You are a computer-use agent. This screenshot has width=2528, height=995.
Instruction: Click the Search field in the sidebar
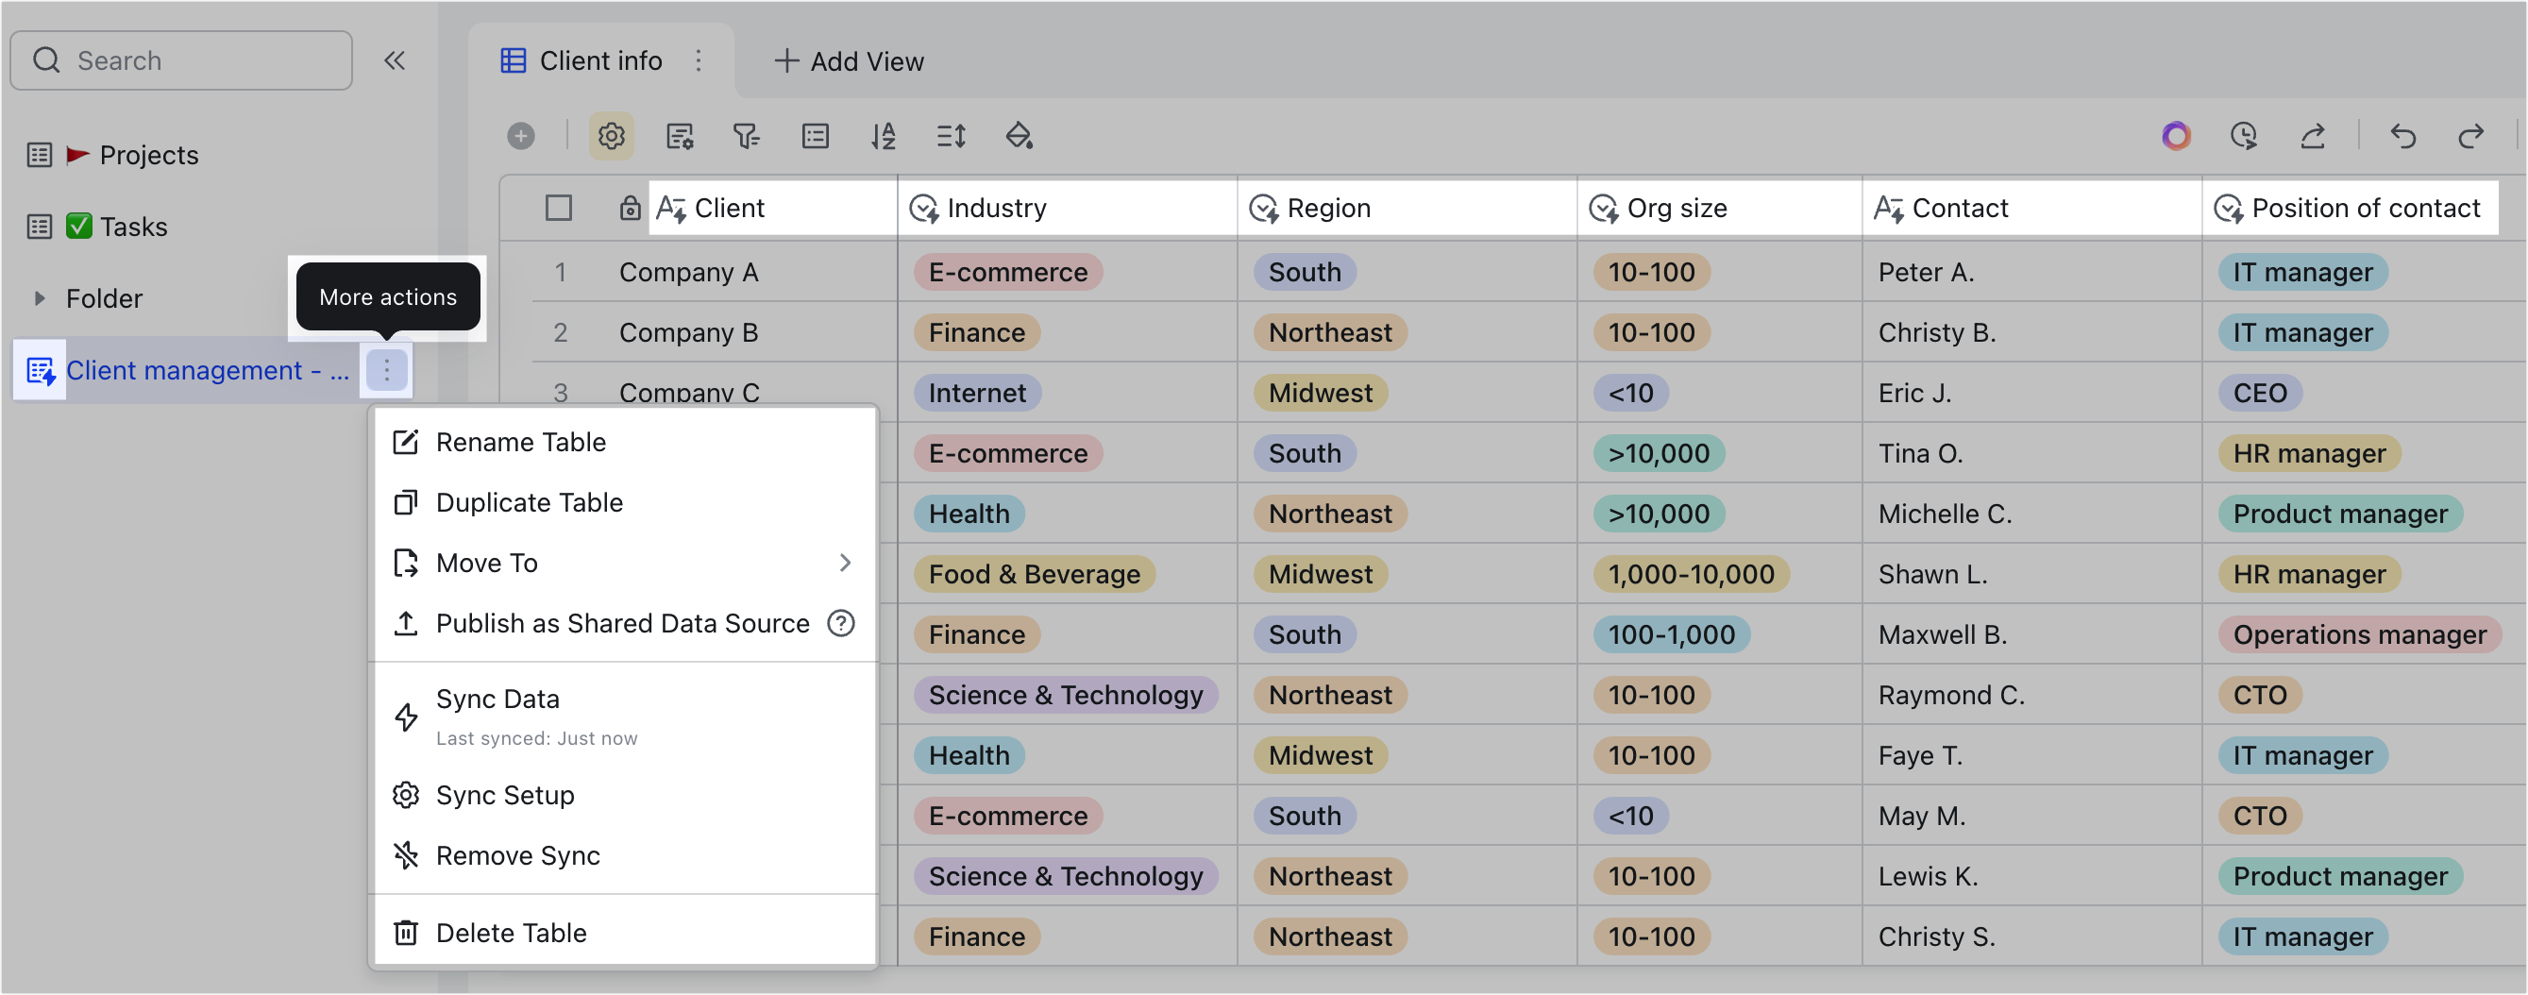click(180, 59)
